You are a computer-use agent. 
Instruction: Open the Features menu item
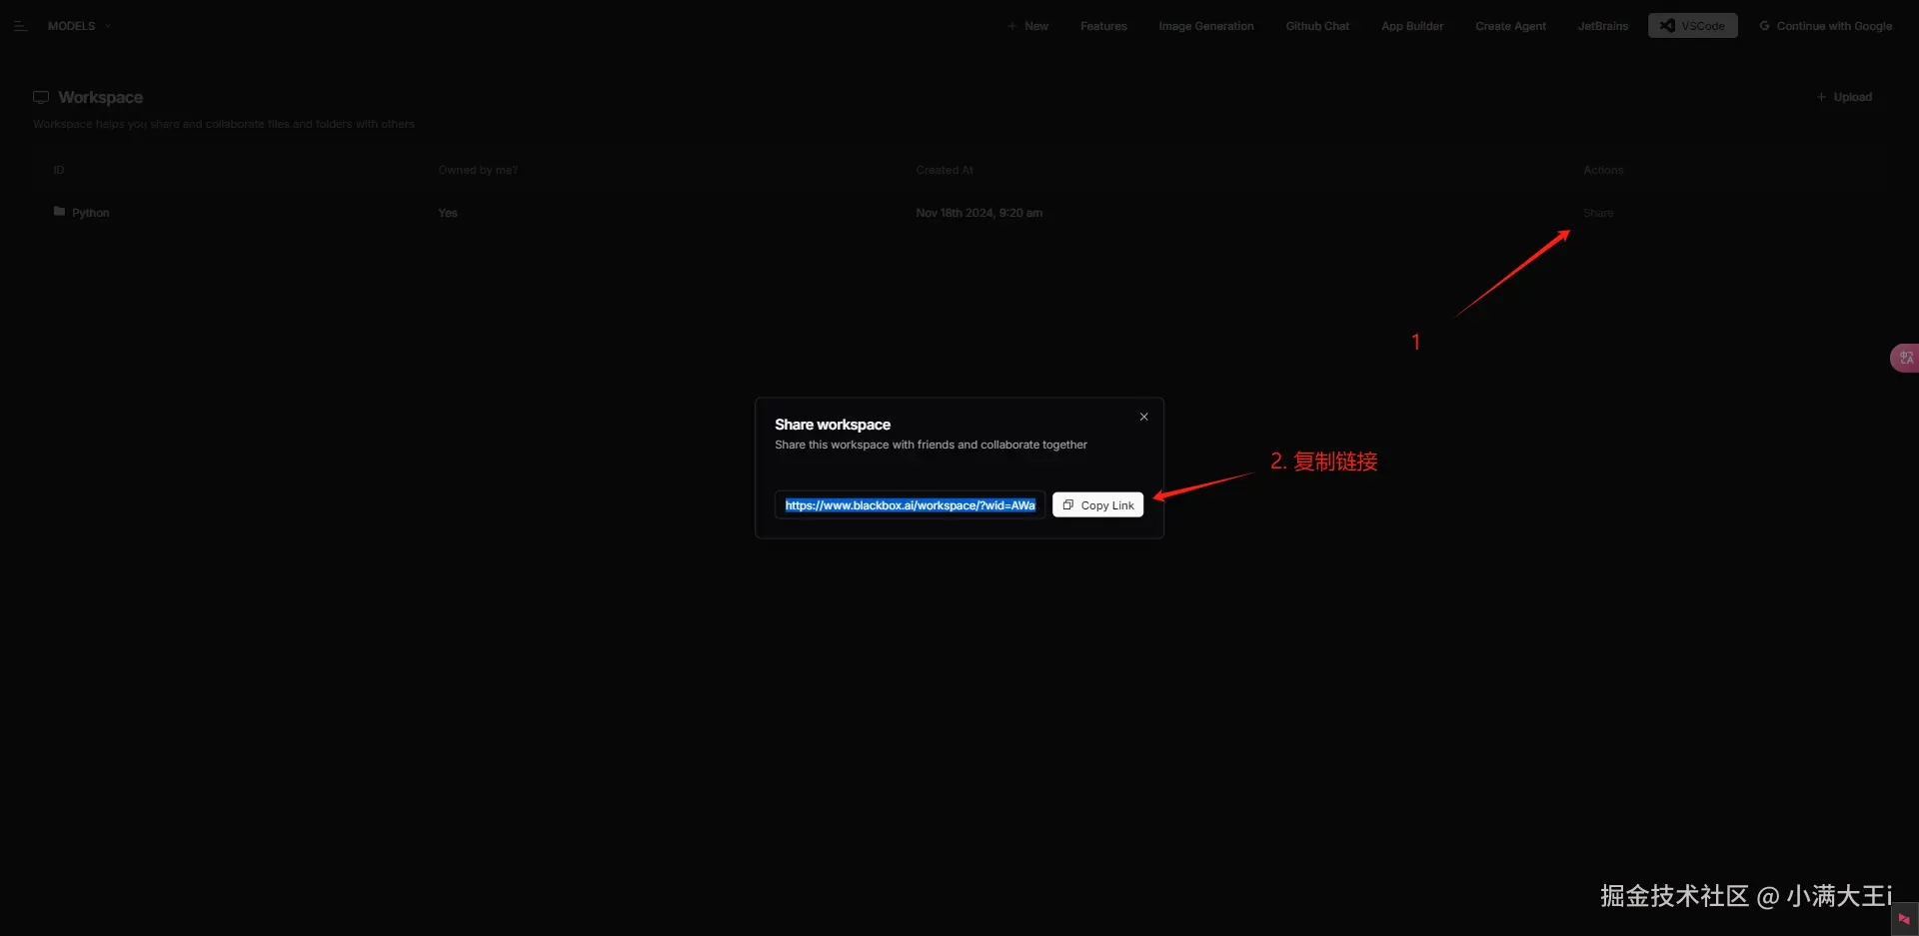(x=1103, y=26)
